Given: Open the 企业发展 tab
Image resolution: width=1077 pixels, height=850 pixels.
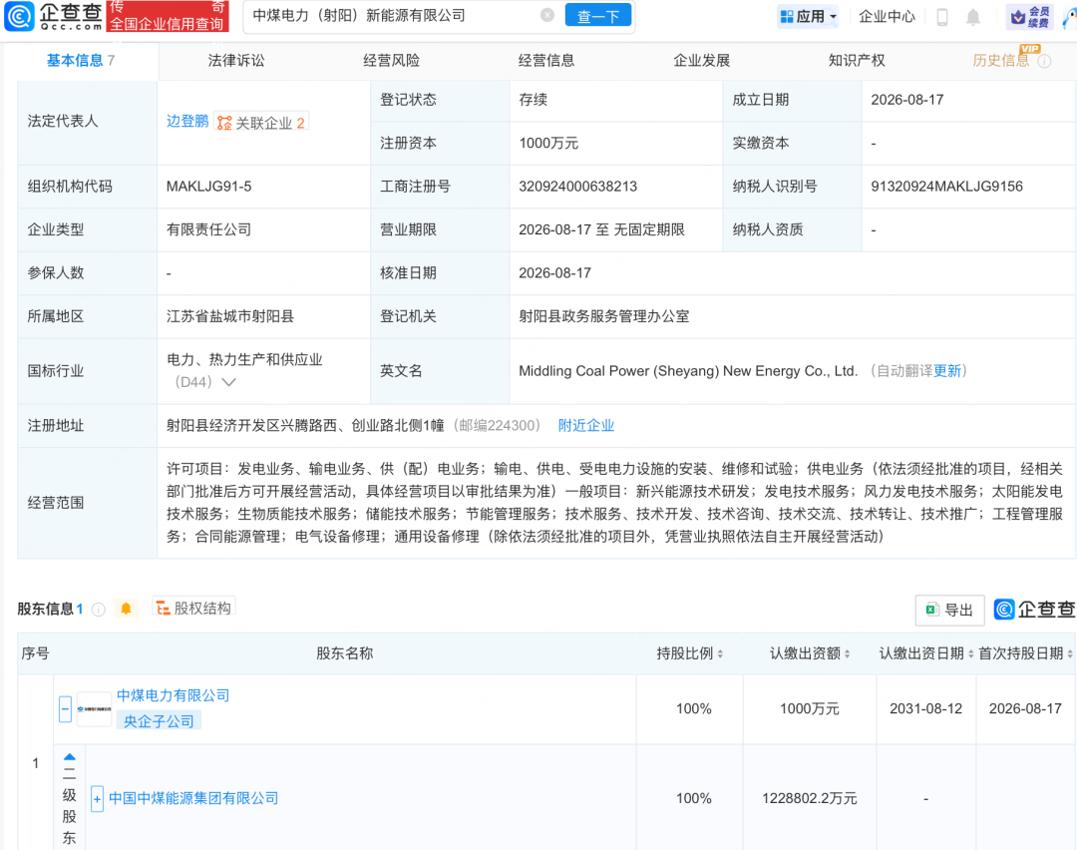Looking at the screenshot, I should (x=701, y=61).
